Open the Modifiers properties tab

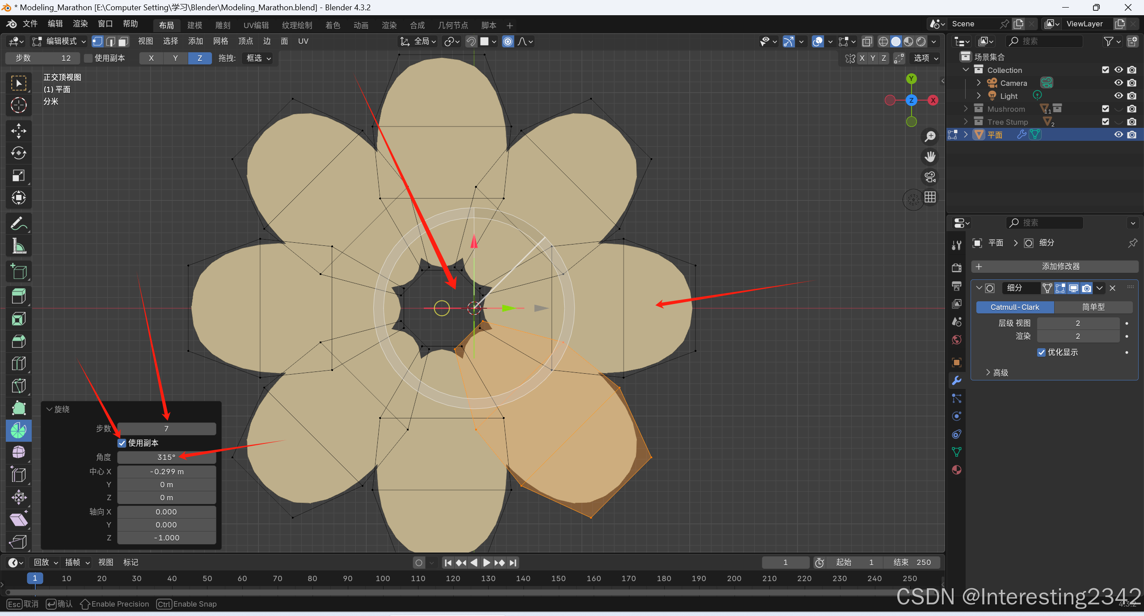957,380
